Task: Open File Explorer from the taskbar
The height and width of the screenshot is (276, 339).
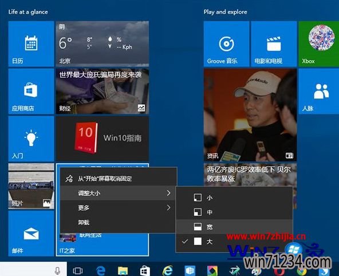Action: [123, 271]
